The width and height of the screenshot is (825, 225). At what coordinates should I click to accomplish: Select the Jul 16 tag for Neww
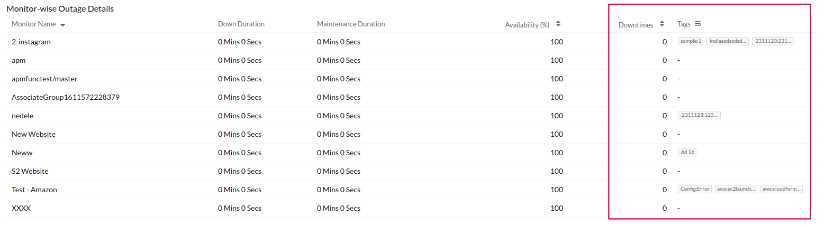click(x=687, y=152)
